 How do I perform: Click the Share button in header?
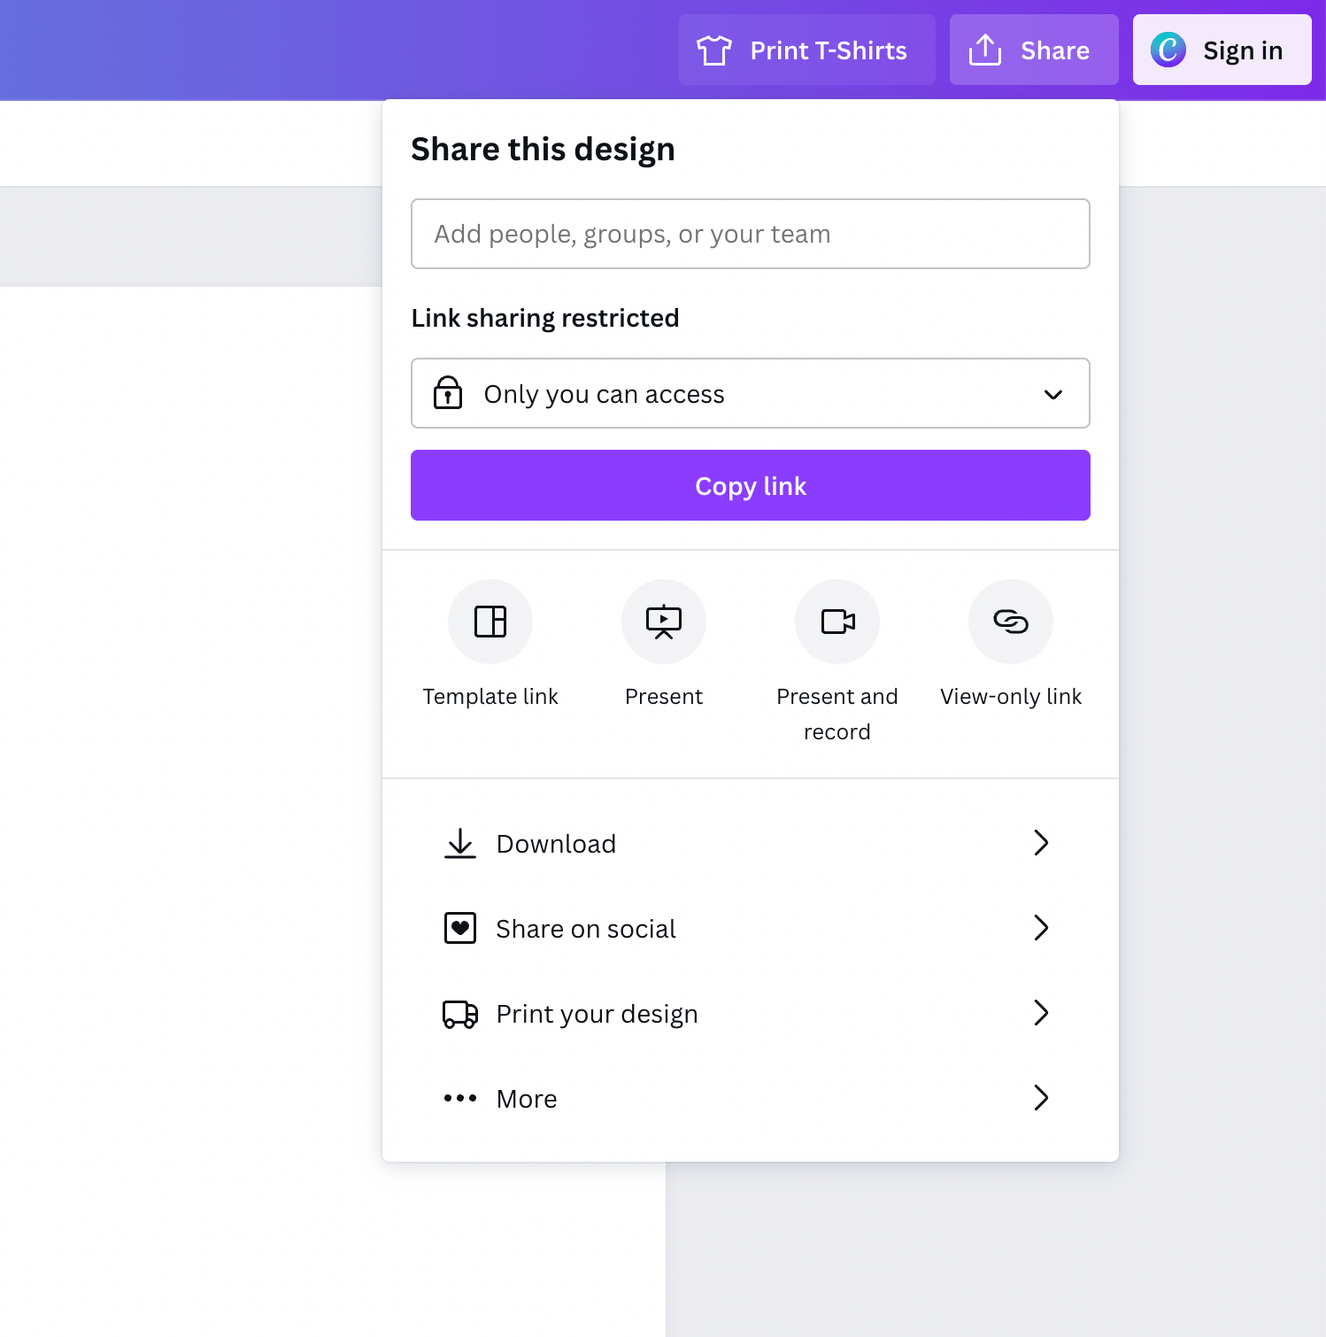(1034, 50)
